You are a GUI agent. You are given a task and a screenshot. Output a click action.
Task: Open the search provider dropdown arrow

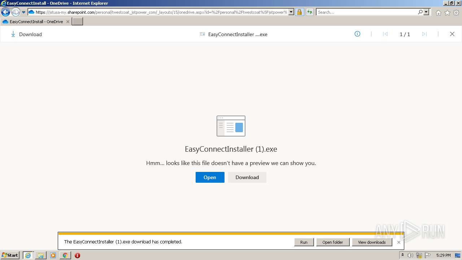tap(427, 12)
